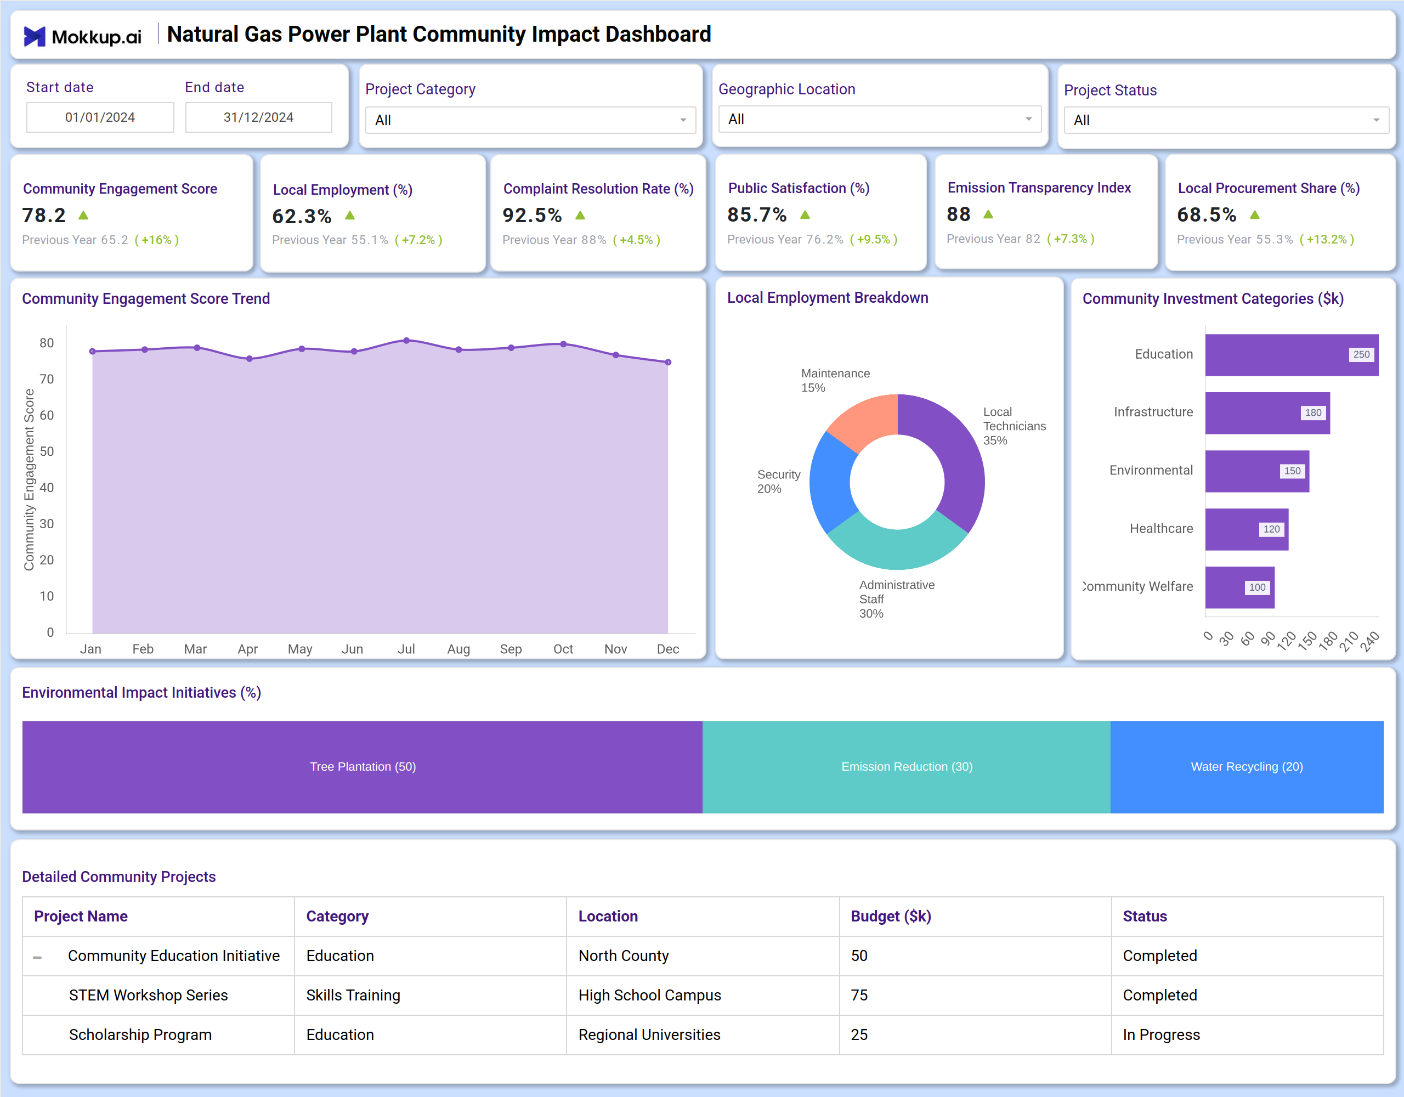Click the Emission Reduction (30) block
The height and width of the screenshot is (1097, 1404).
click(907, 767)
